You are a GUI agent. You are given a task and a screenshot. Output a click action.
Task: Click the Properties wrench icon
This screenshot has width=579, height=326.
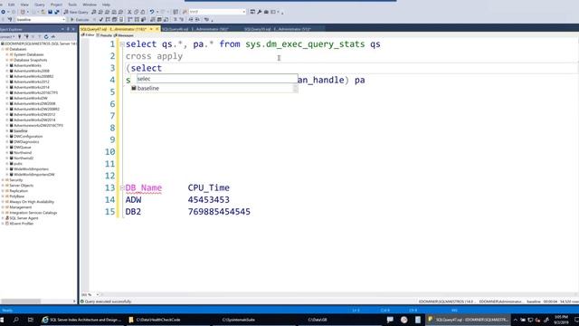[260, 12]
